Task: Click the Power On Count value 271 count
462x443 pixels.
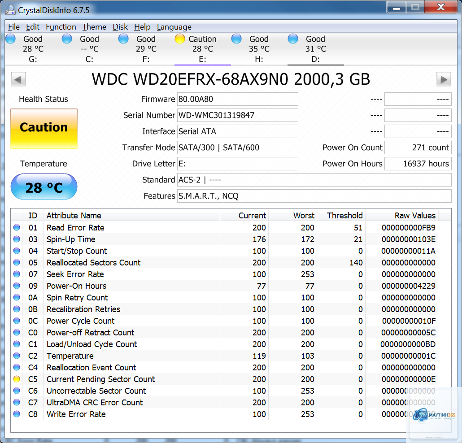Action: point(418,147)
